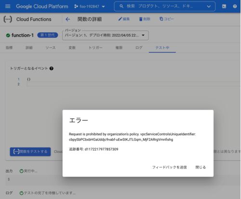Click the 第1世代 generation badge
The height and width of the screenshot is (199, 241).
[x=48, y=35]
